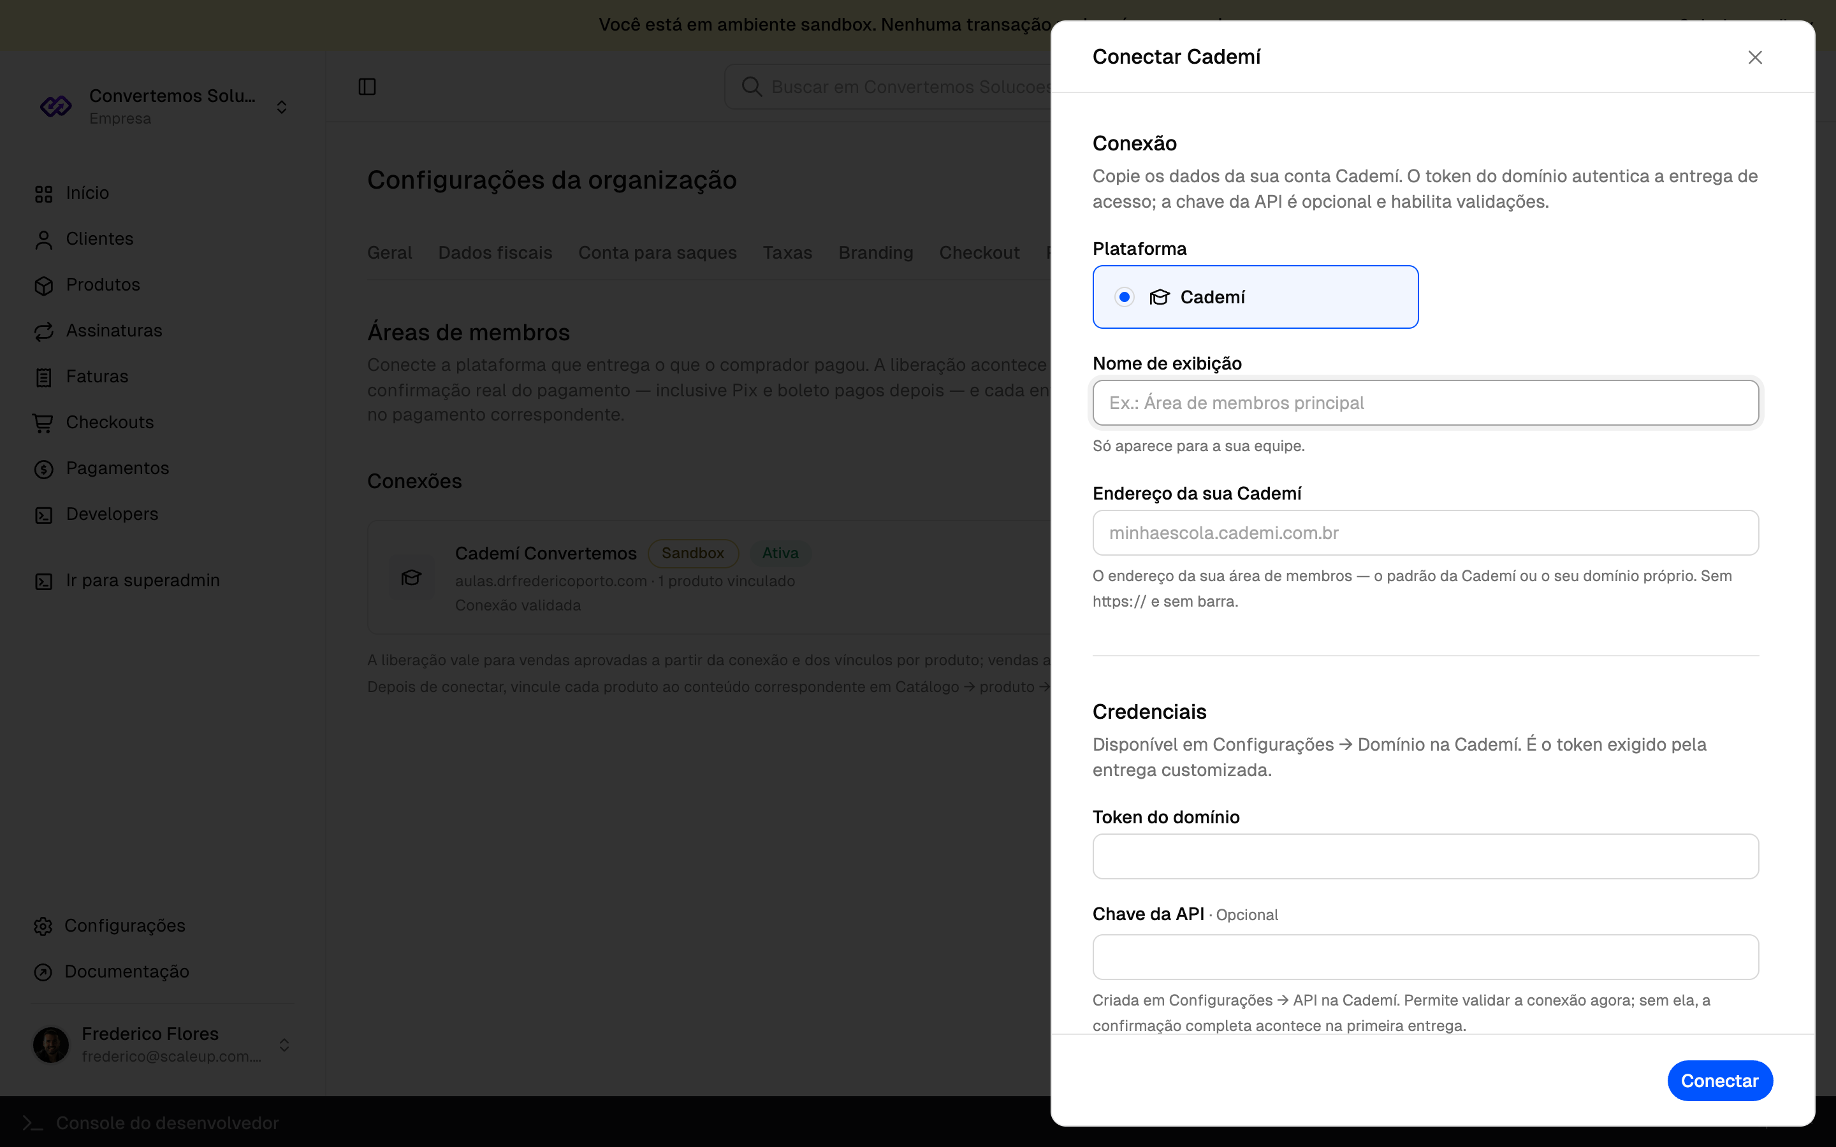Switch to the Checkout tab
Image resolution: width=1836 pixels, height=1147 pixels.
point(979,252)
